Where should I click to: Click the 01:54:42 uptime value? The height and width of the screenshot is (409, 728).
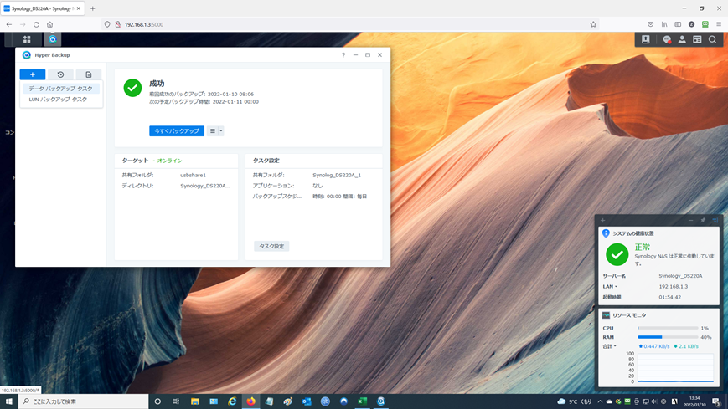[x=670, y=297]
